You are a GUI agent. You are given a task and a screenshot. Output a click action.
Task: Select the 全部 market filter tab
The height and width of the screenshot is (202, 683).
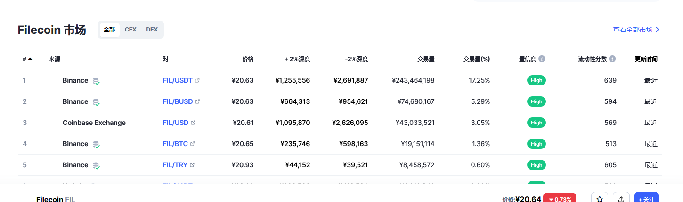point(109,30)
